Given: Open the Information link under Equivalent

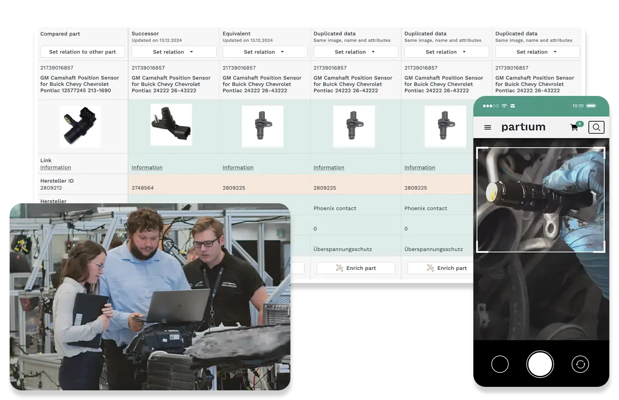Looking at the screenshot, I should click(x=238, y=167).
